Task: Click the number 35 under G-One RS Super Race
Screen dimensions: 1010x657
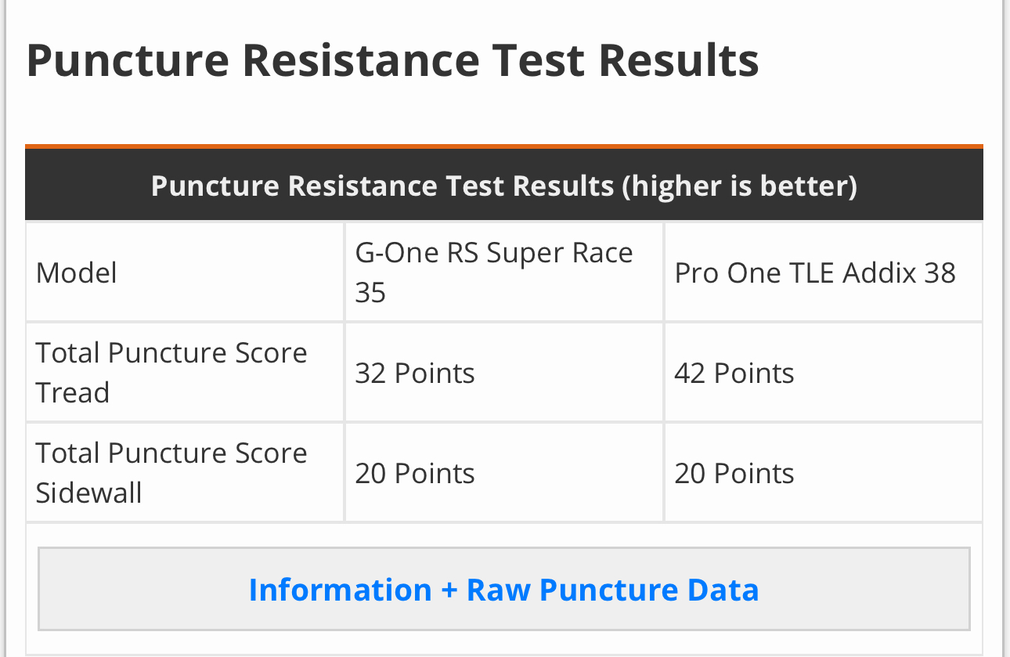Action: (370, 293)
